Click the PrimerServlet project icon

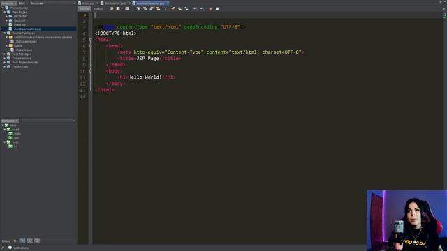(x=7, y=8)
